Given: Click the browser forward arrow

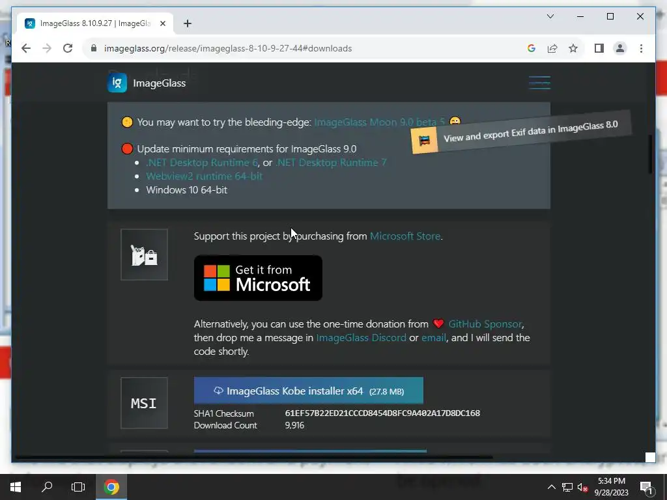Looking at the screenshot, I should pyautogui.click(x=47, y=48).
